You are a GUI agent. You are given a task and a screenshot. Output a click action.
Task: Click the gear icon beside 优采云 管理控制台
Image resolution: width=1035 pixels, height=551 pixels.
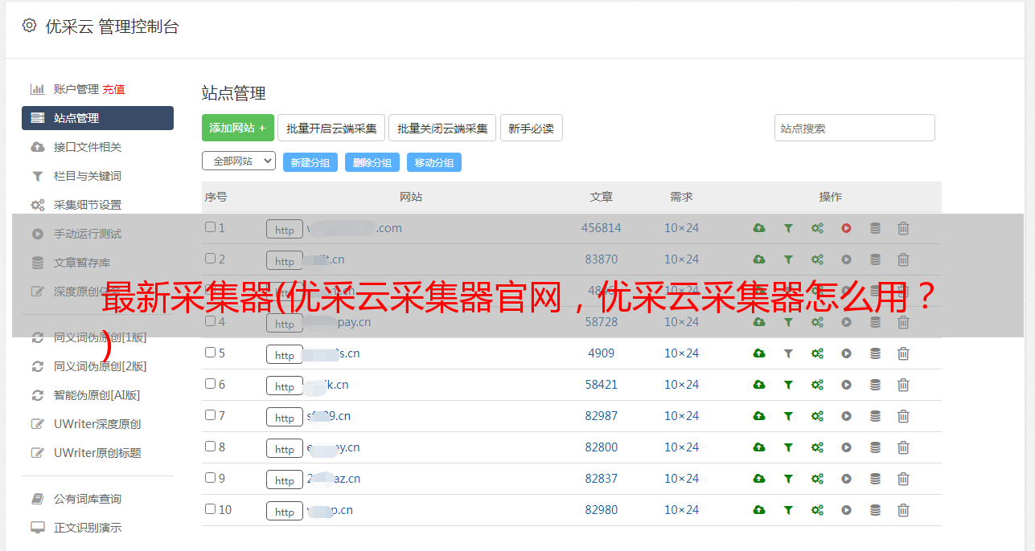point(30,26)
